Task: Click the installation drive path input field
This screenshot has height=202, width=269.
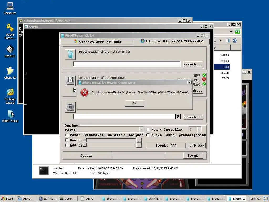Action: click(x=124, y=117)
